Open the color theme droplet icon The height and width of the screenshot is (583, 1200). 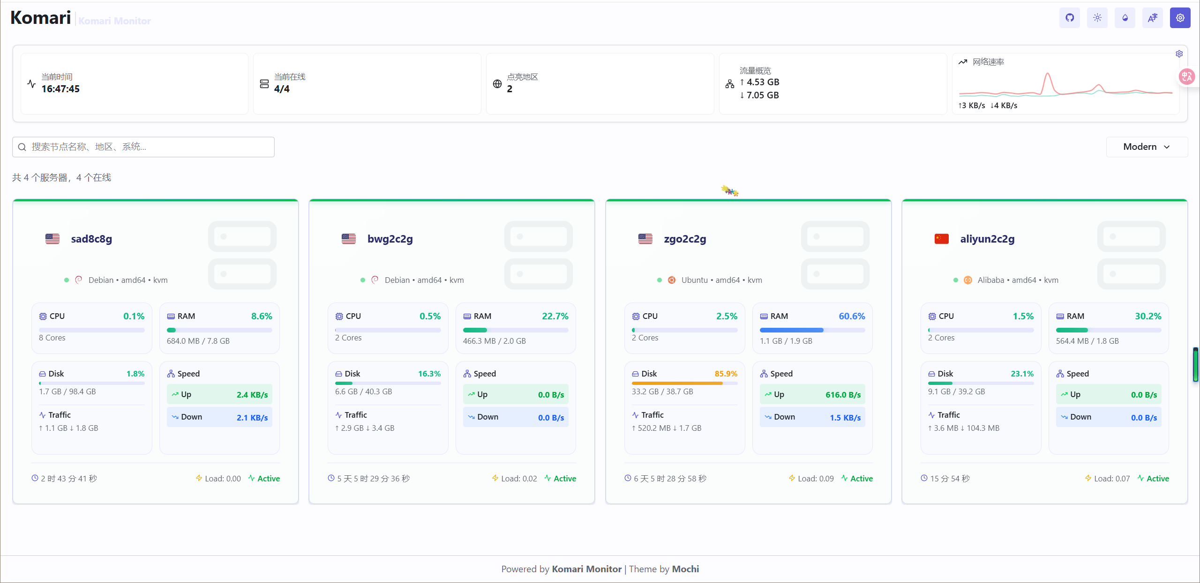tap(1125, 18)
